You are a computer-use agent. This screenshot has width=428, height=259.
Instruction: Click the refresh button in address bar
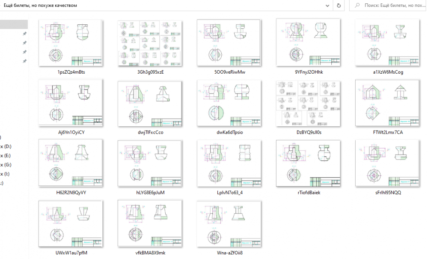pyautogui.click(x=339, y=6)
